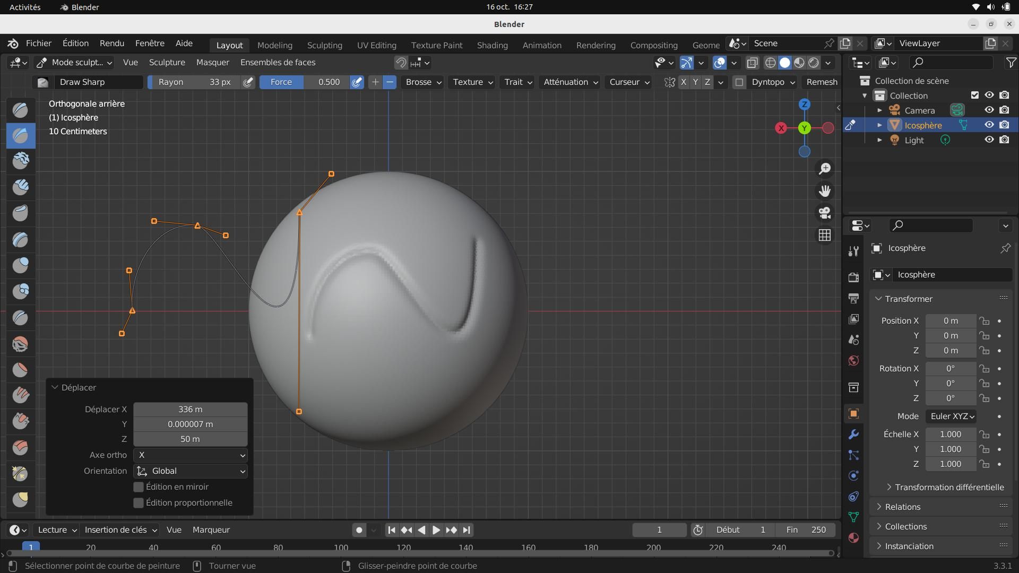Image resolution: width=1019 pixels, height=573 pixels.
Task: Click the zoom magnifier viewport icon
Action: coord(825,169)
